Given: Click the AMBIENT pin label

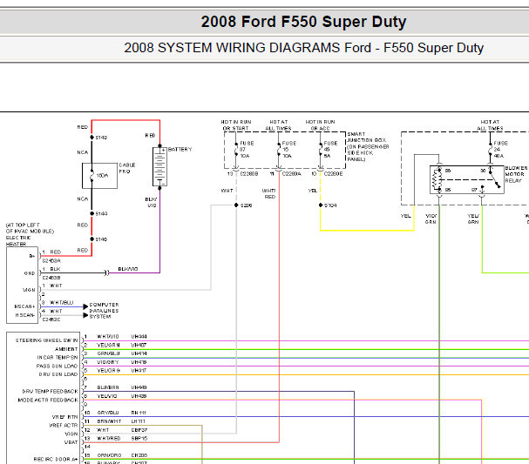Looking at the screenshot, I should [x=66, y=349].
